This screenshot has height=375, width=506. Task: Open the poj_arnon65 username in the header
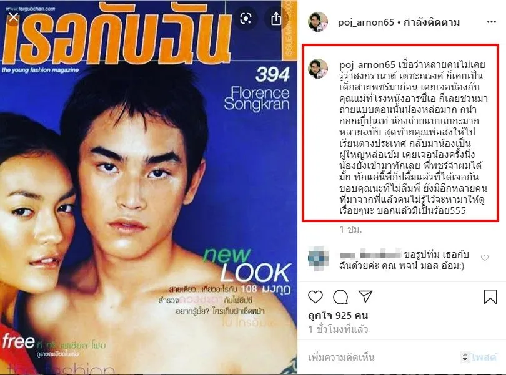(366, 22)
